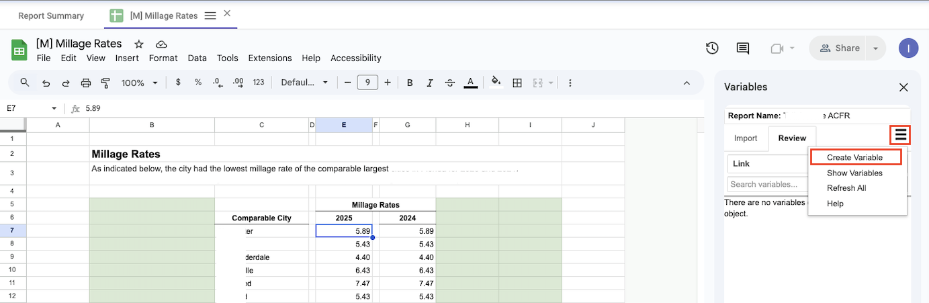Close the Millage Rates tab
This screenshot has width=929, height=303.
(227, 13)
